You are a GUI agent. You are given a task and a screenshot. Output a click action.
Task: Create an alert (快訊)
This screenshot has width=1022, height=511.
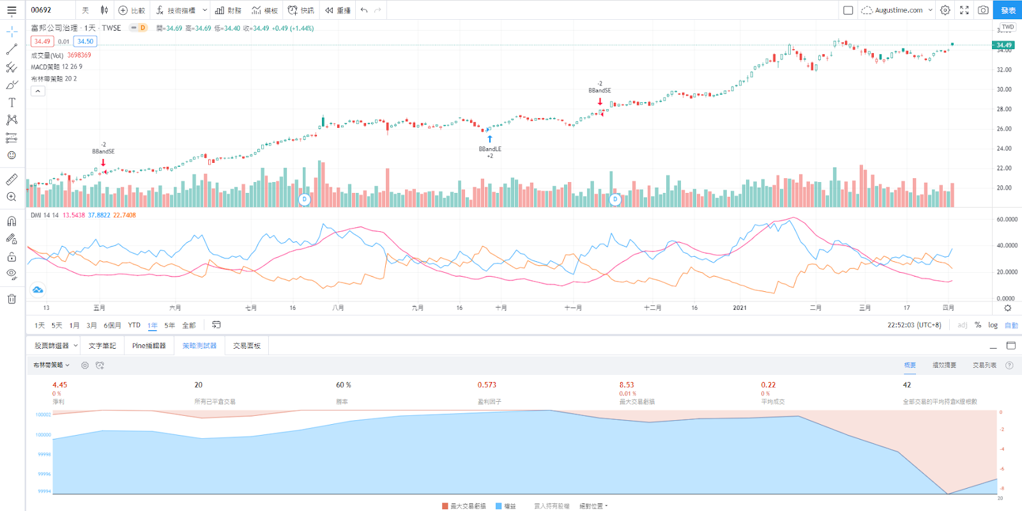301,10
